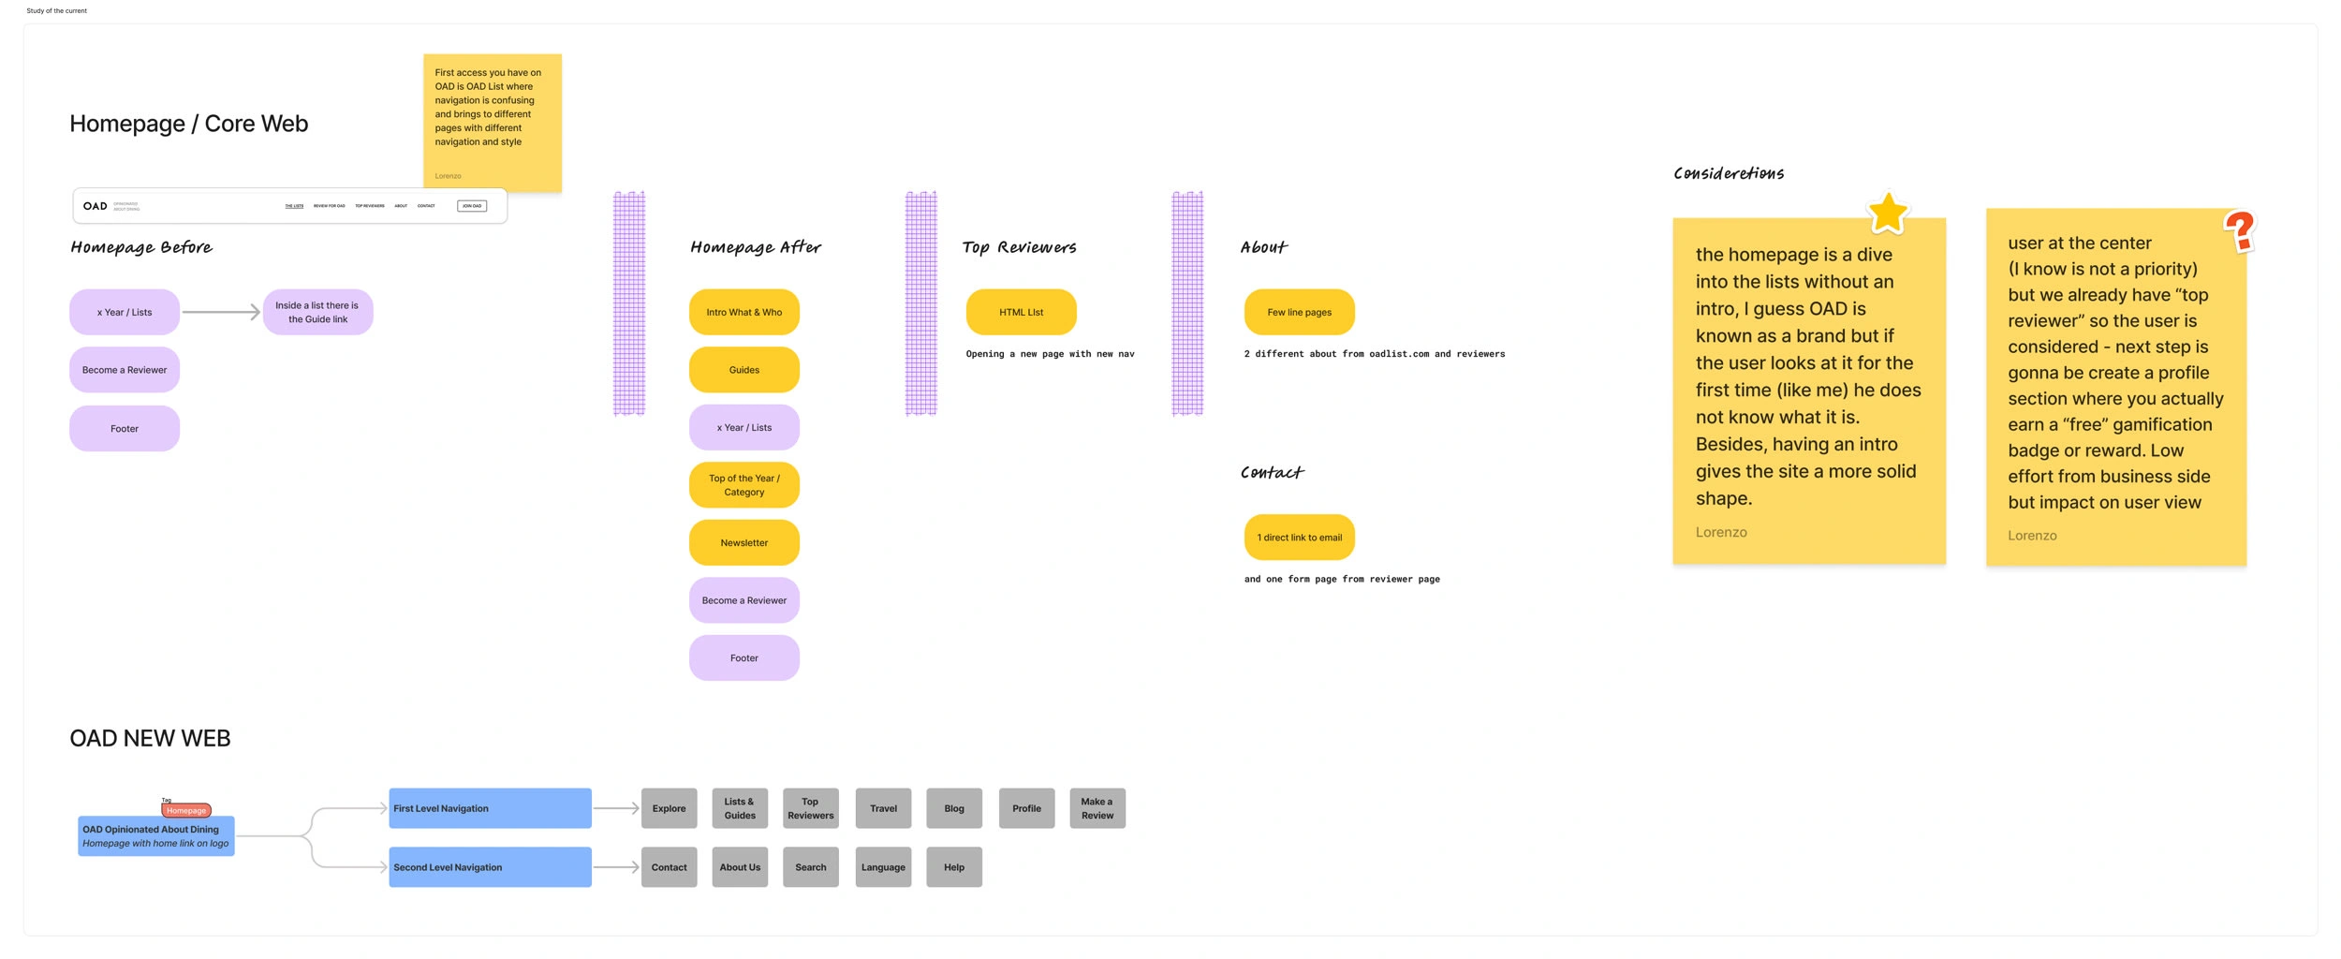Select the gray 'Top Reviewers' box
This screenshot has width=2341, height=959.
[811, 808]
